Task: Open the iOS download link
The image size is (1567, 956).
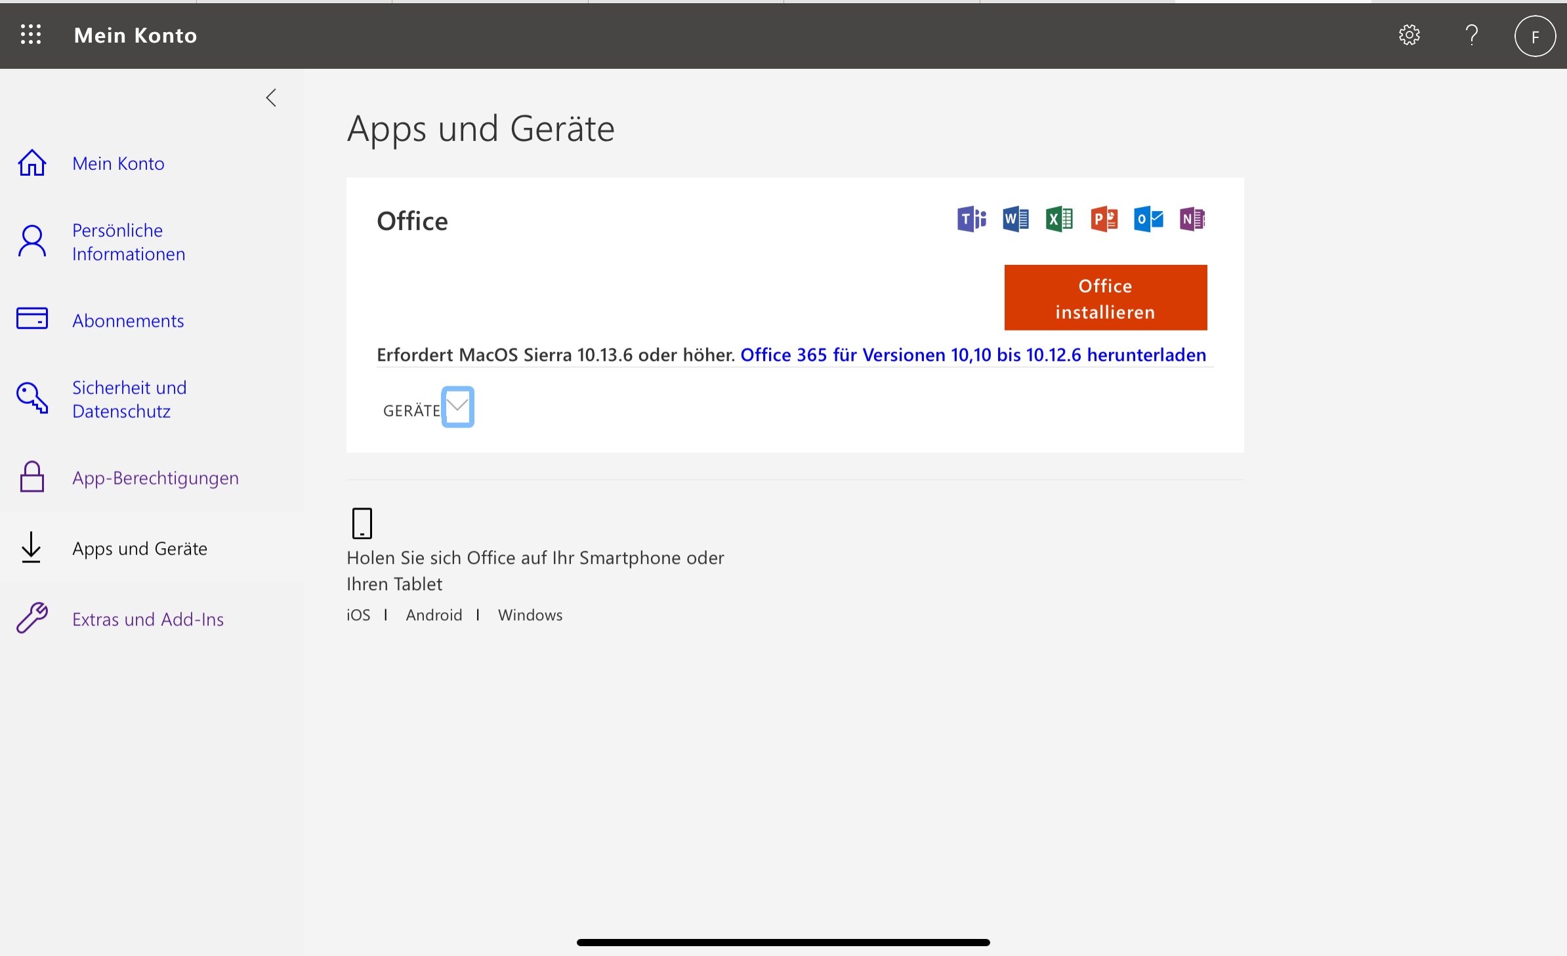Action: click(358, 615)
